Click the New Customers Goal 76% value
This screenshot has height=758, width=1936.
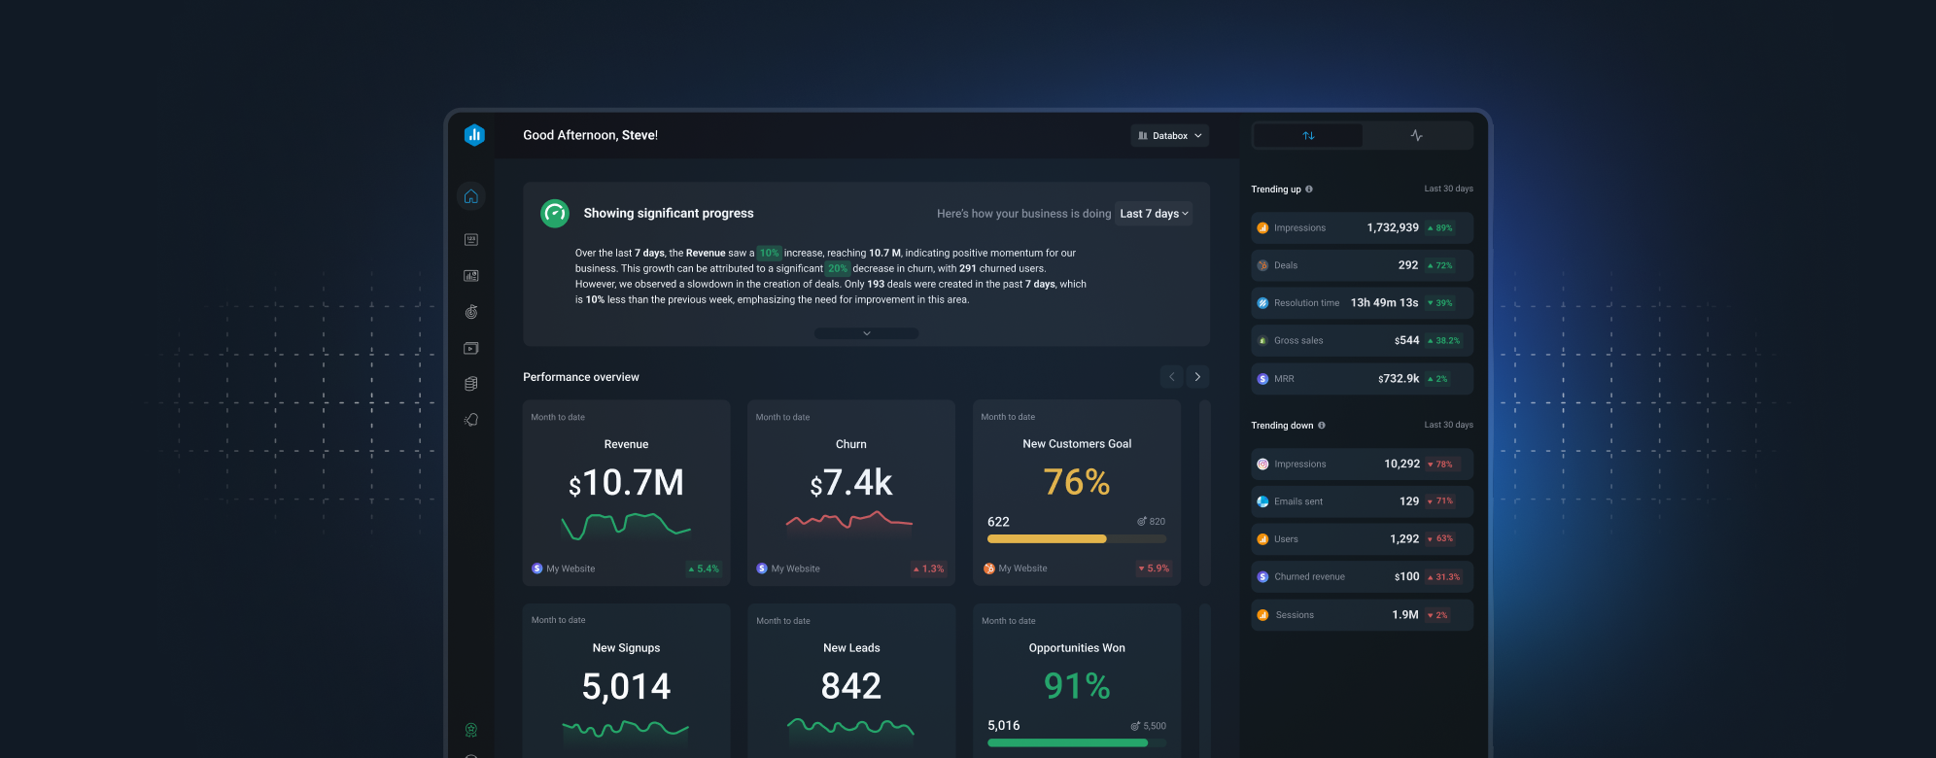(x=1077, y=482)
